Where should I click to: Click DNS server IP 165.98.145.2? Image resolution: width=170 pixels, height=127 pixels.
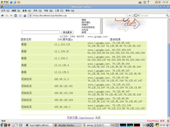[x=62, y=107]
